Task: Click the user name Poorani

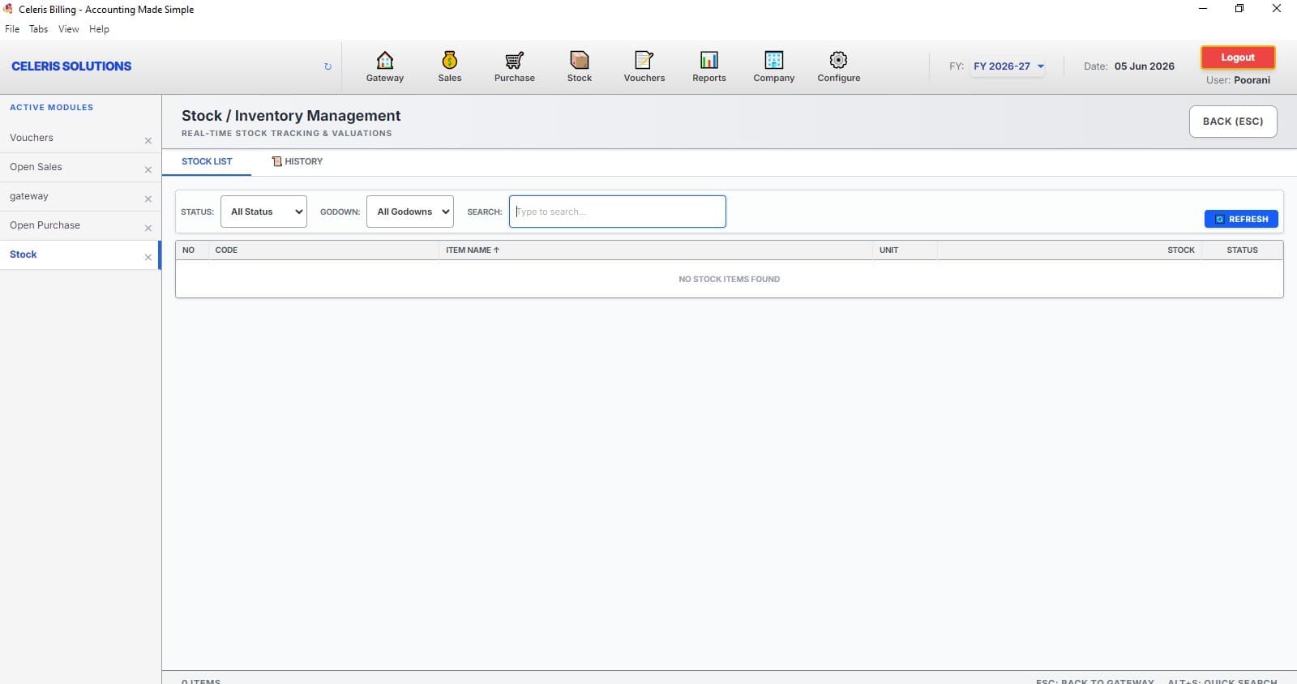Action: (x=1252, y=80)
